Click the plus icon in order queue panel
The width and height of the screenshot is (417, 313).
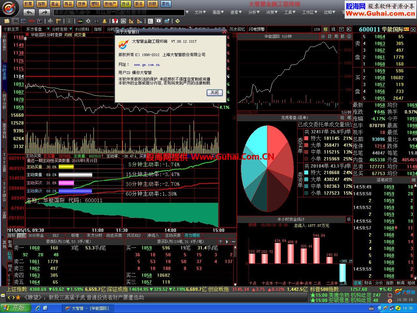click(x=220, y=241)
